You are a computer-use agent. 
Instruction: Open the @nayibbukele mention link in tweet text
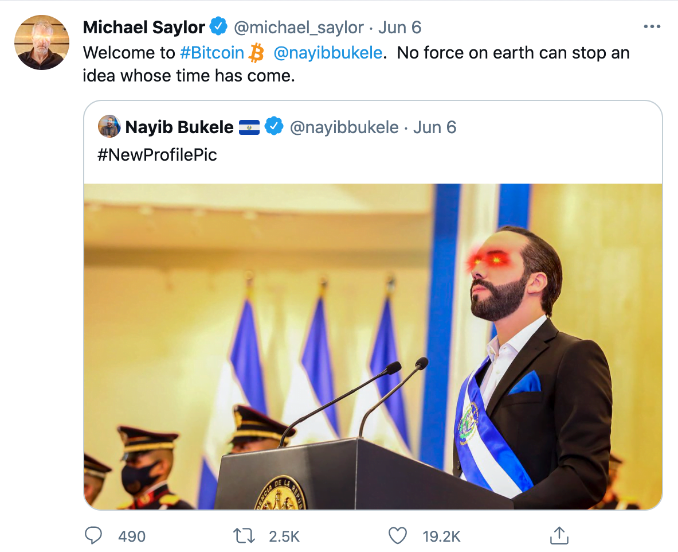[328, 53]
